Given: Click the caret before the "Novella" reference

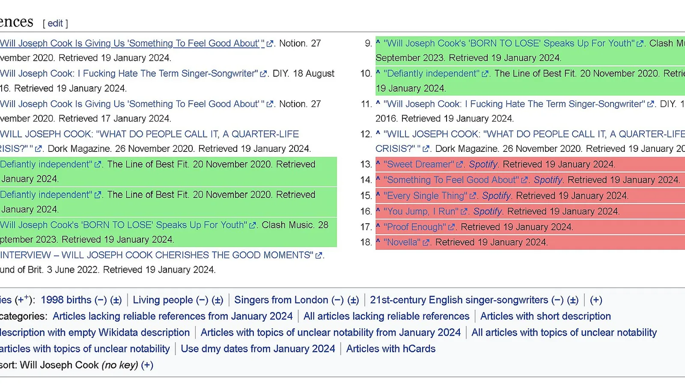Looking at the screenshot, I should coord(378,241).
